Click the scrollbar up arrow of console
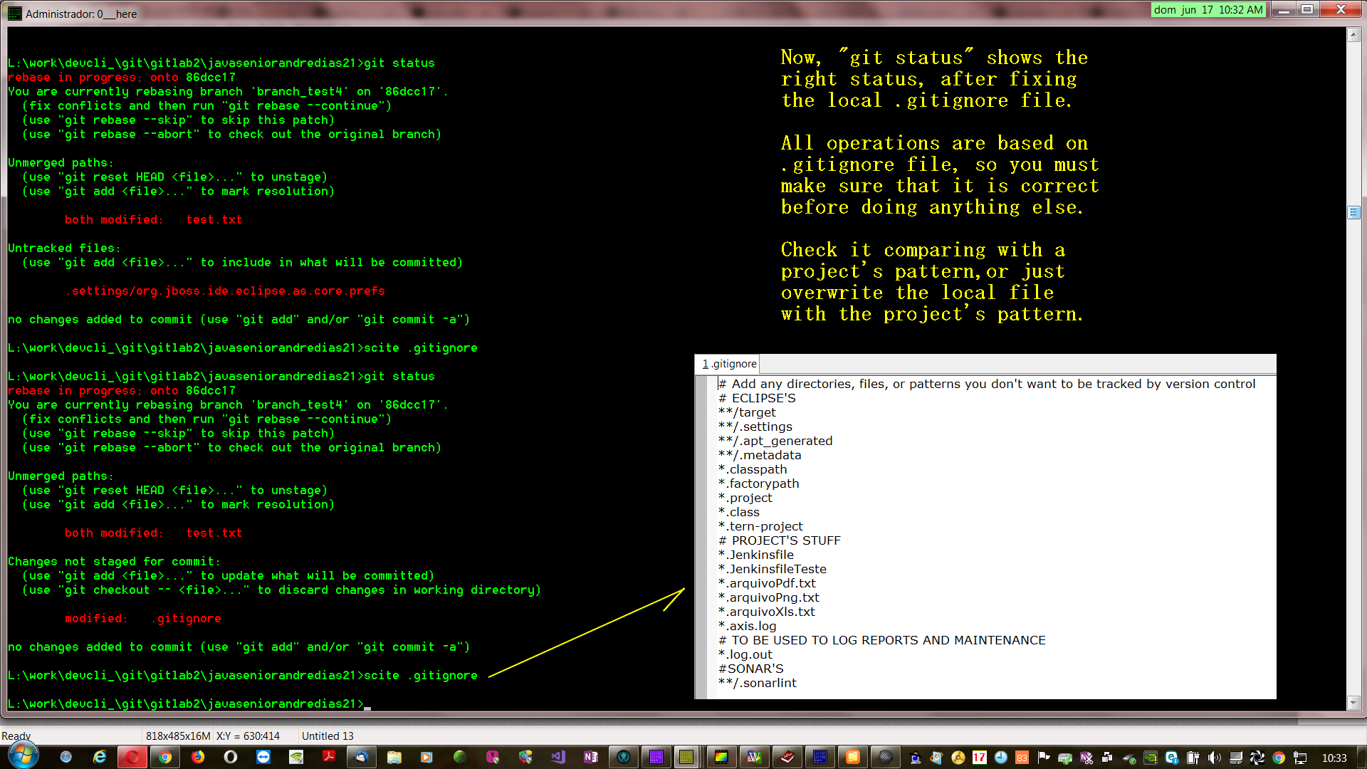Image resolution: width=1367 pixels, height=769 pixels. tap(1353, 35)
